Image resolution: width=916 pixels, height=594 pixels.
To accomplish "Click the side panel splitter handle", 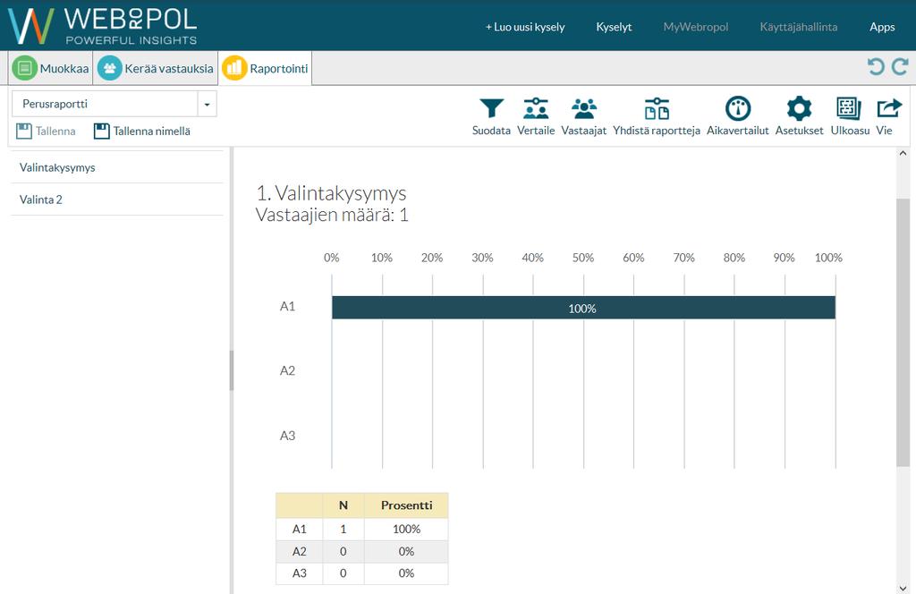I will coord(232,370).
